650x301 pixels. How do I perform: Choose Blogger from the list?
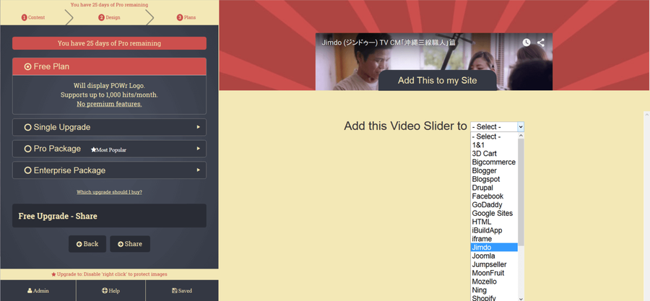[494, 170]
